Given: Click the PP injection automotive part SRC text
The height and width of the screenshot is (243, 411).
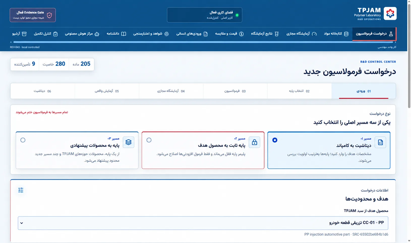Looking at the screenshot, I should pyautogui.click(x=346, y=234).
